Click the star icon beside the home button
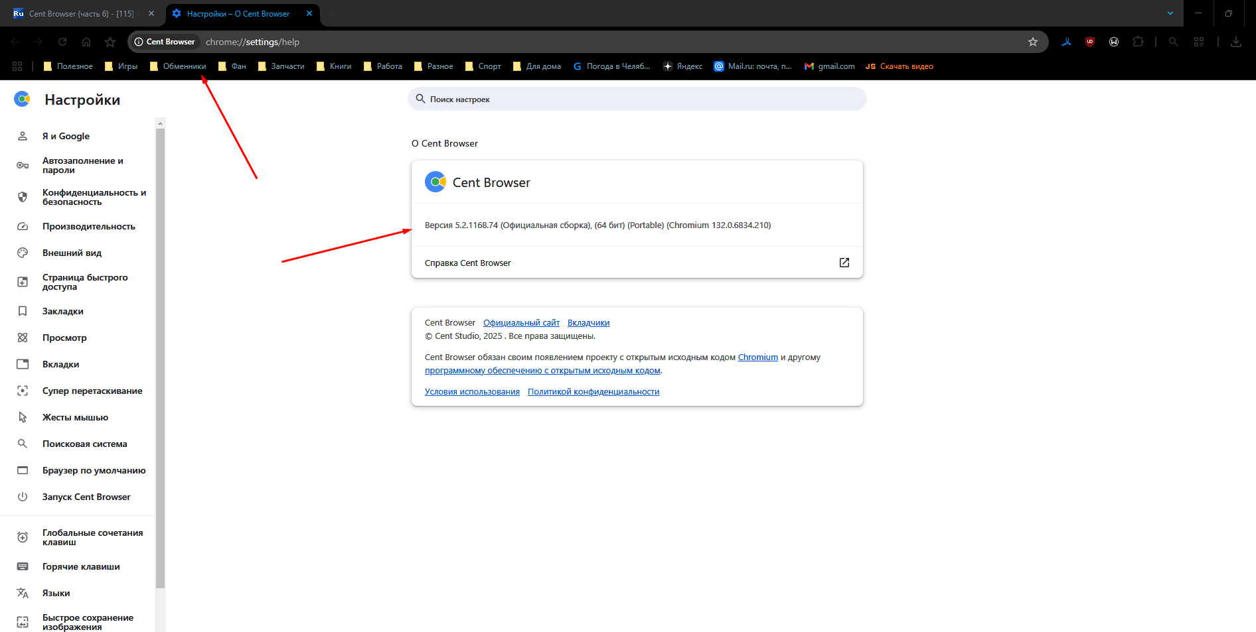 point(110,42)
